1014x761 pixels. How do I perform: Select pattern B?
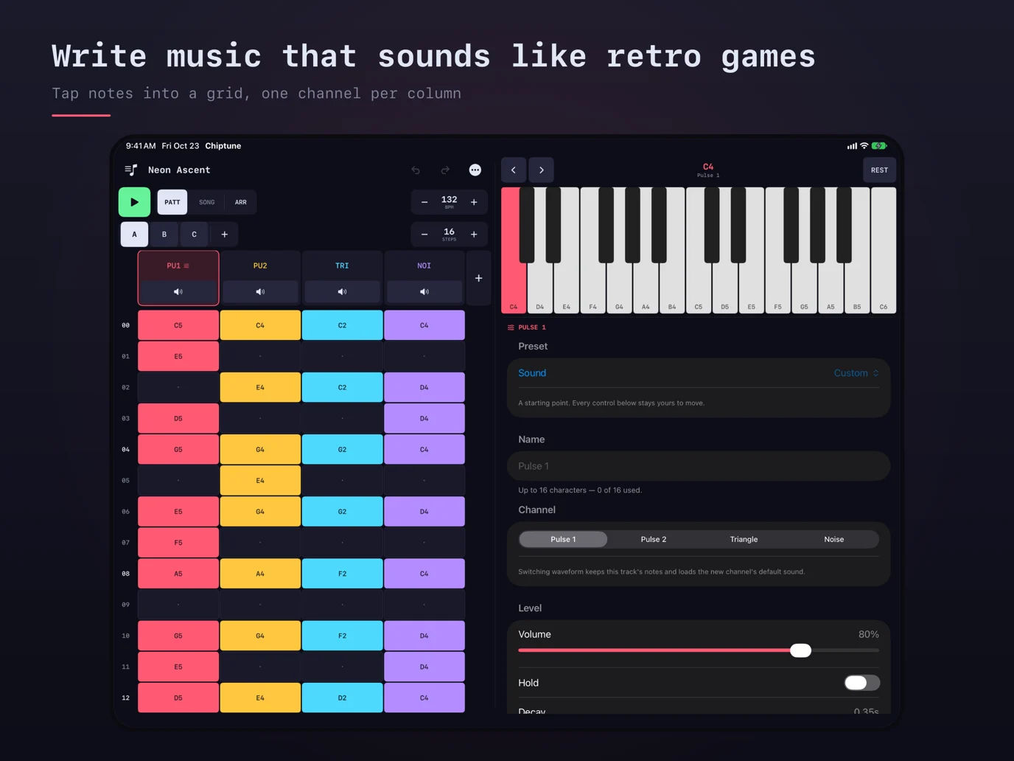[164, 234]
